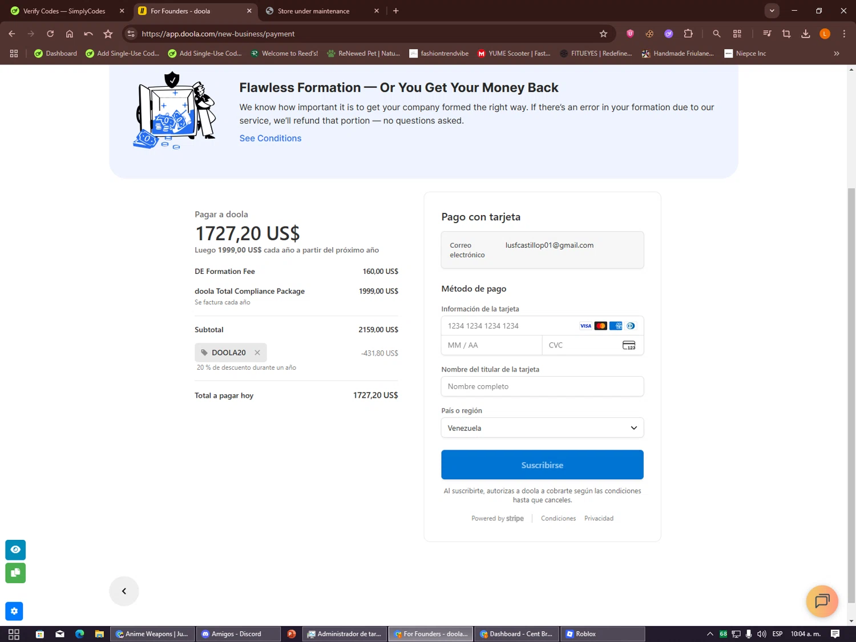Click the page vertical scrollbar
This screenshot has height=642, width=856.
coord(851,395)
